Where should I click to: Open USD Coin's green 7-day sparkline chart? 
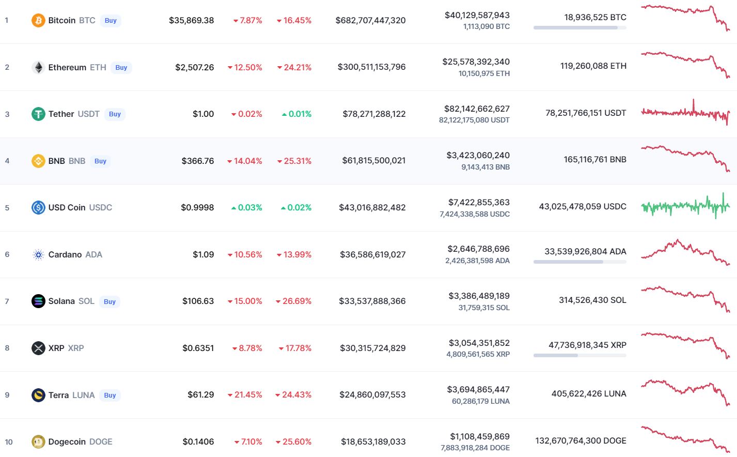pos(685,206)
